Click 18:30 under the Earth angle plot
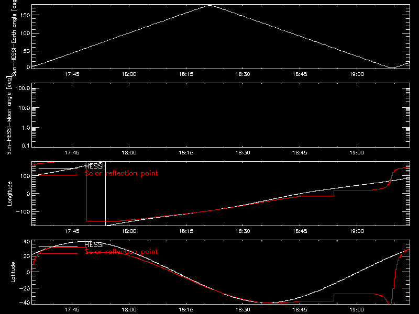 pyautogui.click(x=243, y=74)
